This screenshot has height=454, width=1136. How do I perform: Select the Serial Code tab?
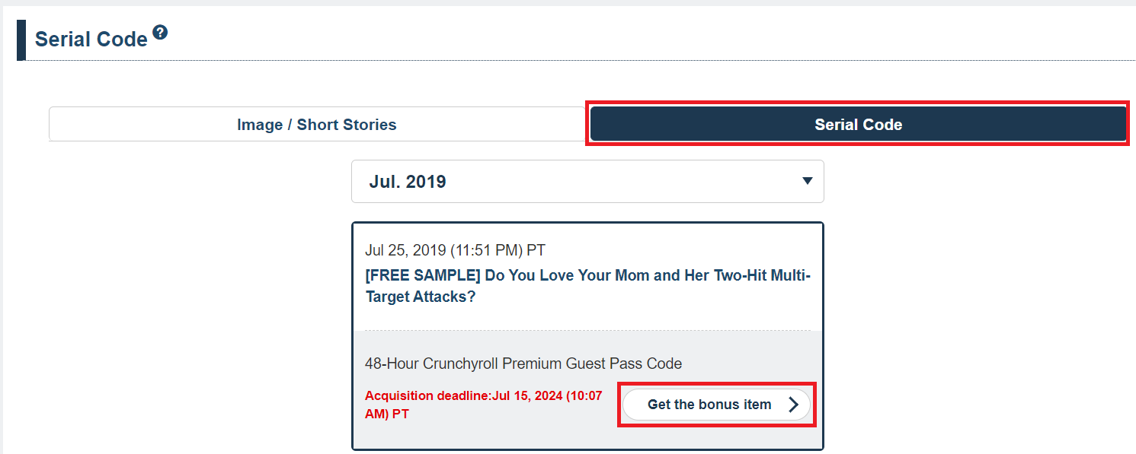(858, 124)
